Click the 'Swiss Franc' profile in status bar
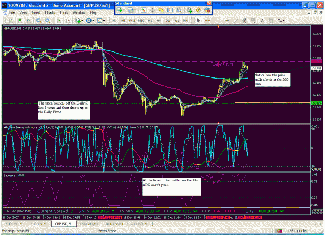 107,231
